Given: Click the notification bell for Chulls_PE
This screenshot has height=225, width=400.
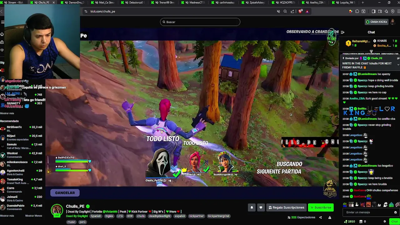Looking at the screenshot, I should (252, 207).
